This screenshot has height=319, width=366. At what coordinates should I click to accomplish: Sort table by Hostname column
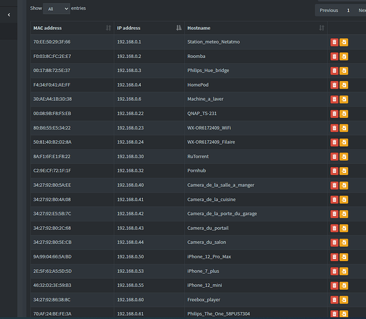(256, 28)
